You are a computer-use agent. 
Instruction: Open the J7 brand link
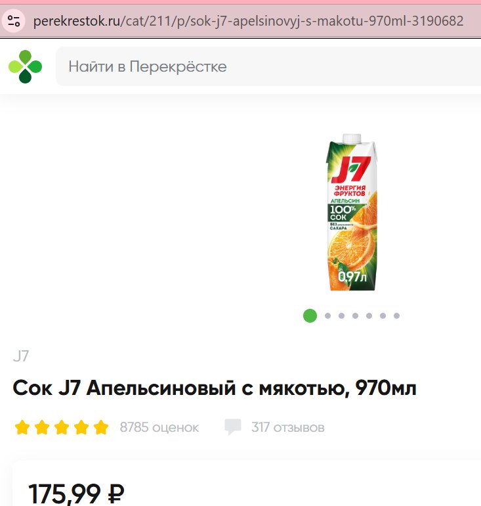click(x=21, y=356)
